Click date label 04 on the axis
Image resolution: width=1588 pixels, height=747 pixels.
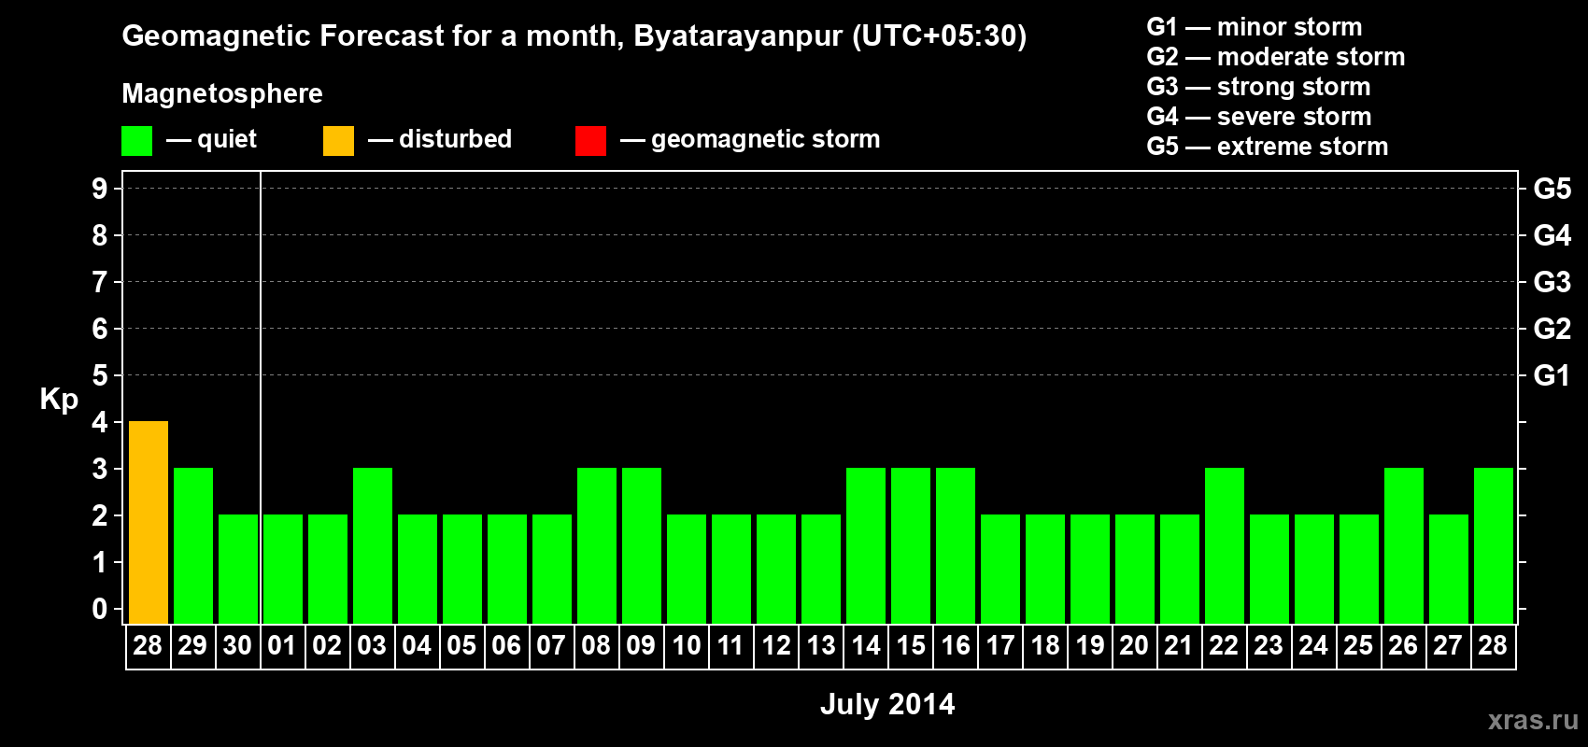417,645
